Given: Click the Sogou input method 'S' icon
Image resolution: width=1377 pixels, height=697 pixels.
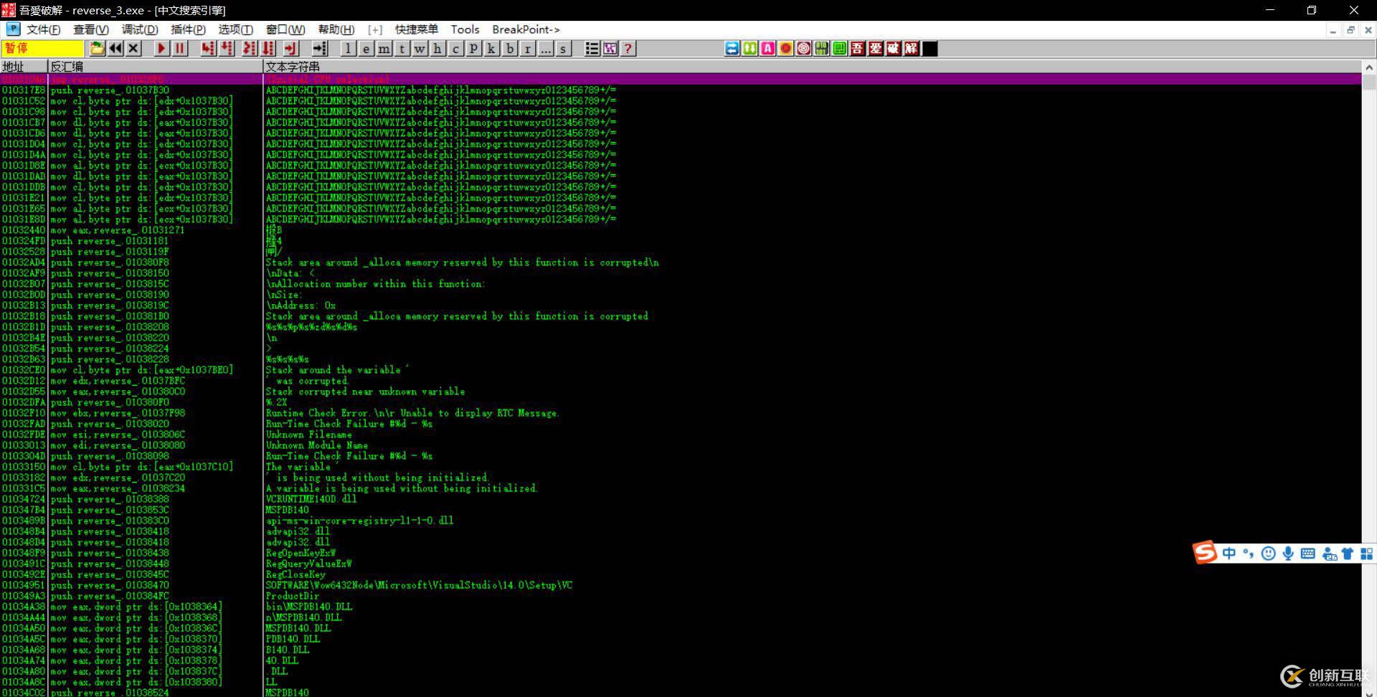Looking at the screenshot, I should pyautogui.click(x=1205, y=552).
